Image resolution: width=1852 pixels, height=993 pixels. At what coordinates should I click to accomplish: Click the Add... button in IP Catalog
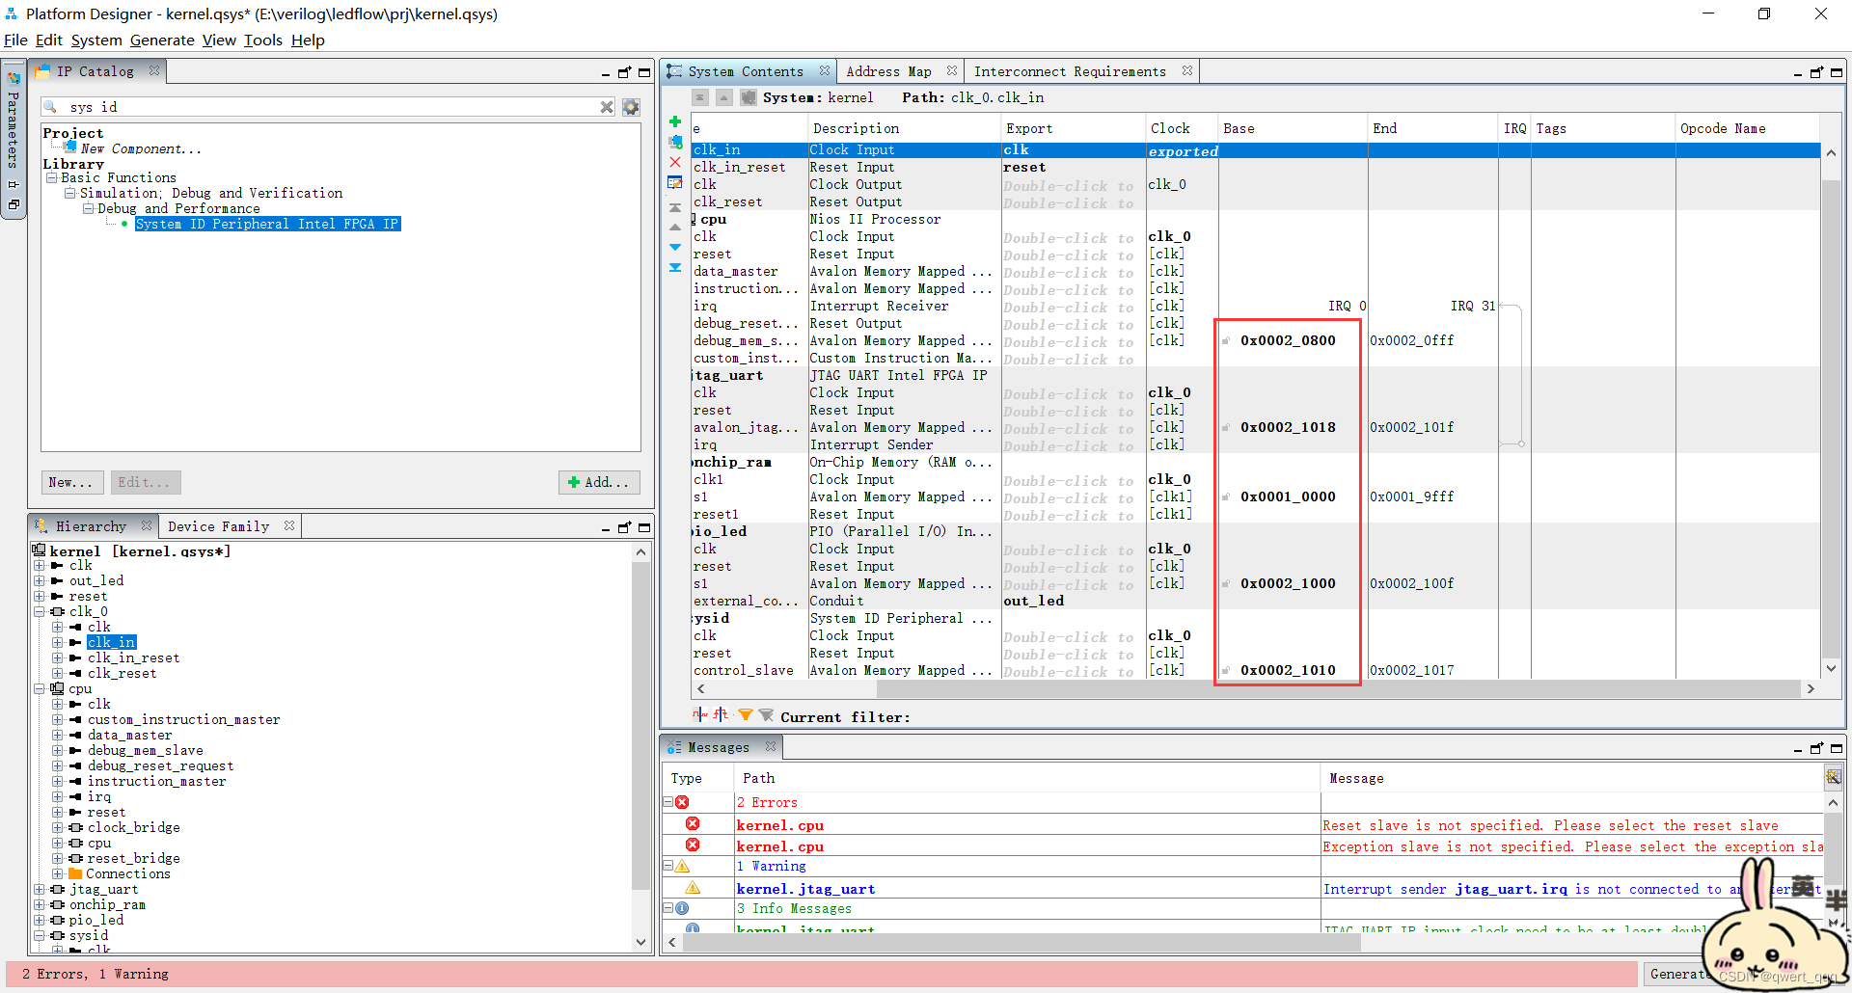pyautogui.click(x=599, y=482)
